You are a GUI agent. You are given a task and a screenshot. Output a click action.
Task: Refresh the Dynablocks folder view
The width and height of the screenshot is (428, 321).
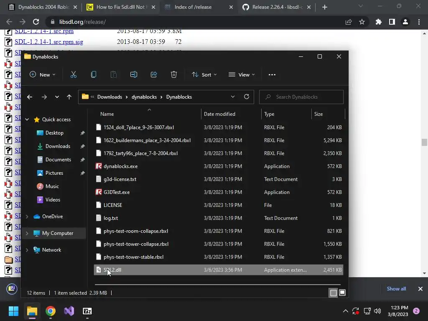[x=247, y=97]
